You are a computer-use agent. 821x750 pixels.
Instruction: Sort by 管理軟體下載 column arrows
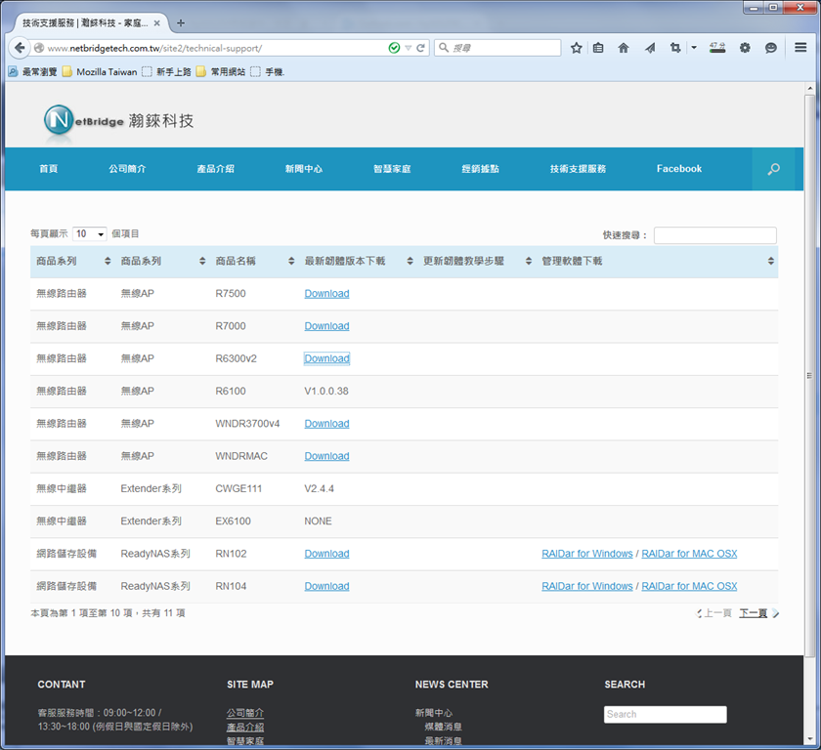pos(771,261)
